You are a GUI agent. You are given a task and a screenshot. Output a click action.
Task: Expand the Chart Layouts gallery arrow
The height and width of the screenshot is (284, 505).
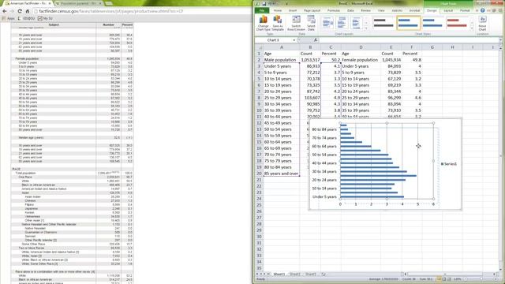tap(366, 28)
